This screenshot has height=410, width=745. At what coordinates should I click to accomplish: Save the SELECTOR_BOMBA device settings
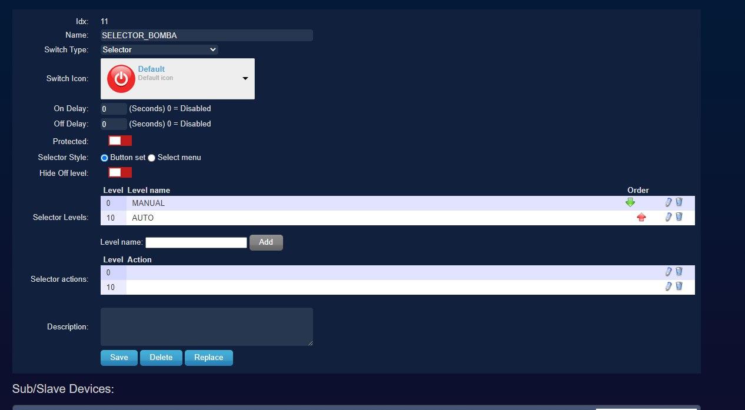click(118, 357)
